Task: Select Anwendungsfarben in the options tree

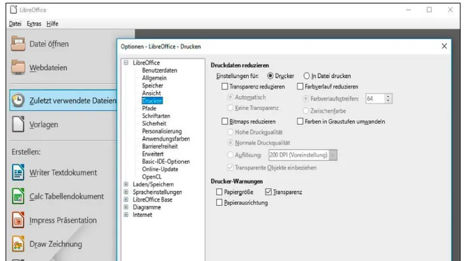Action: pyautogui.click(x=166, y=139)
